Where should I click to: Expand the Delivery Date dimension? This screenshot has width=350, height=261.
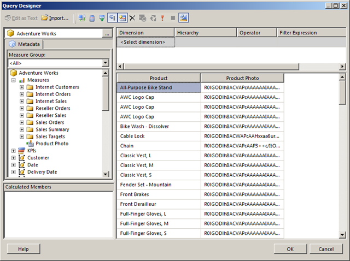(13, 172)
